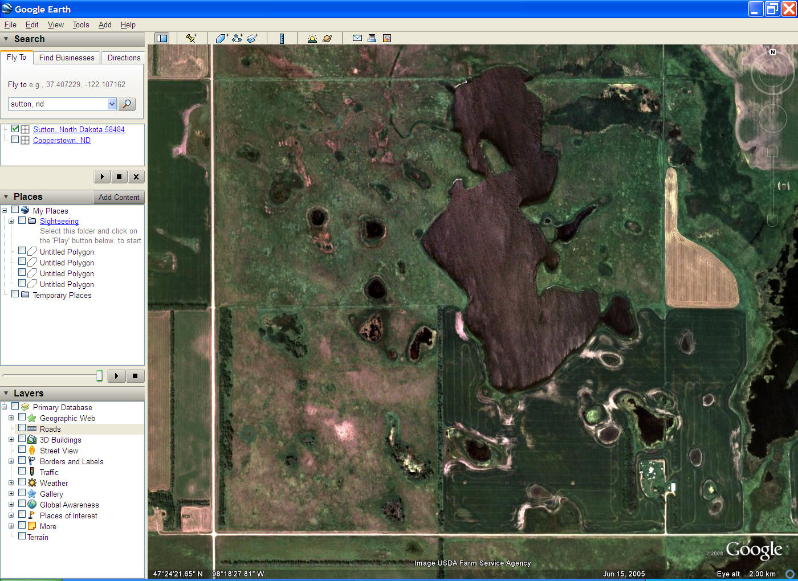Open the Edit menu

32,24
